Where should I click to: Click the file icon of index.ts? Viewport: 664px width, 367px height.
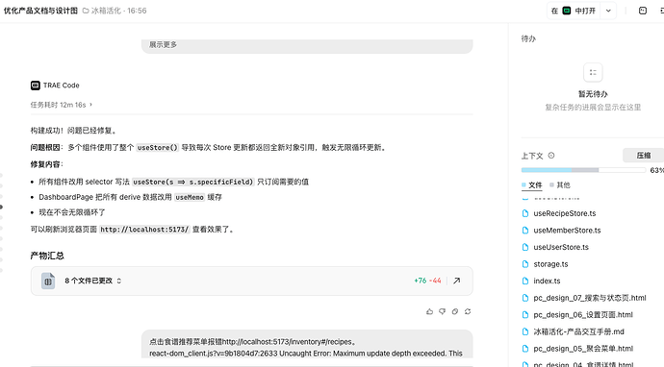525,281
